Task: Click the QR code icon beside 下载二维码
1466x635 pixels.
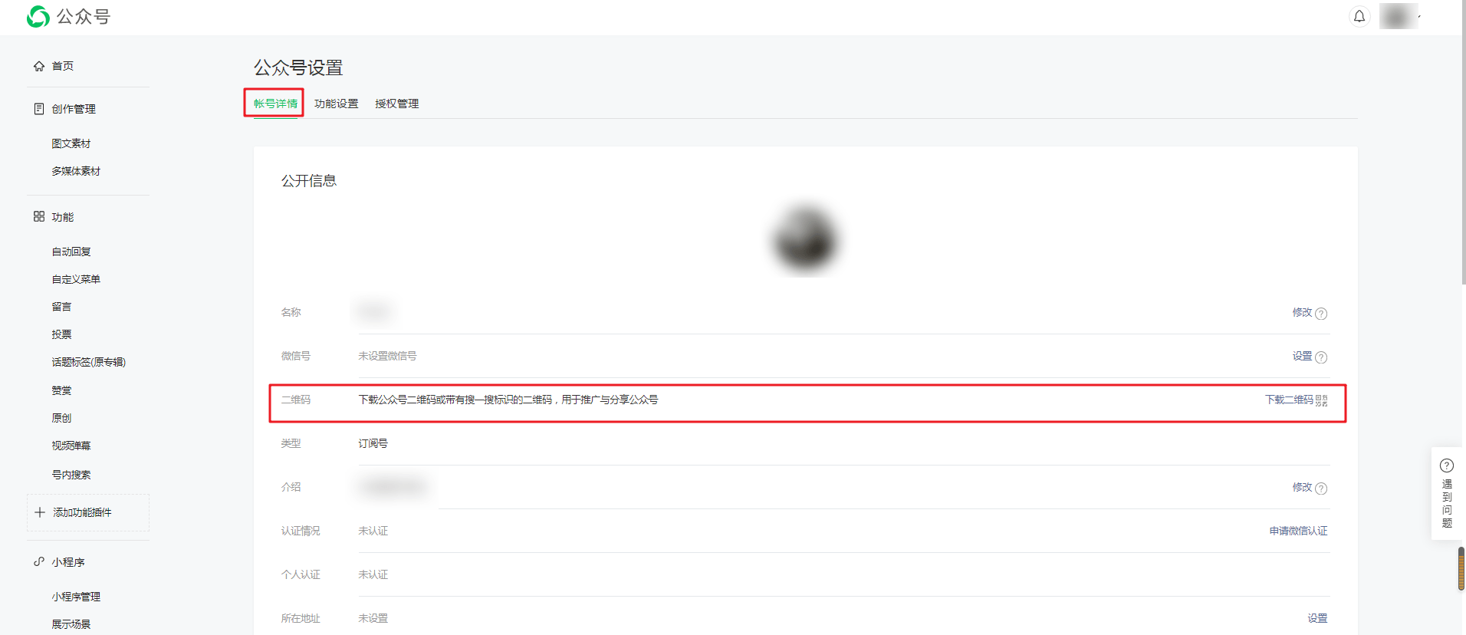Action: coord(1322,400)
